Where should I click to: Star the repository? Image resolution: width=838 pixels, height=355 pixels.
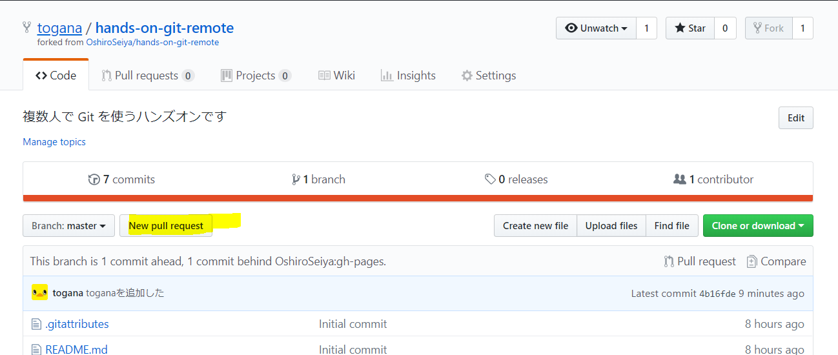point(690,28)
